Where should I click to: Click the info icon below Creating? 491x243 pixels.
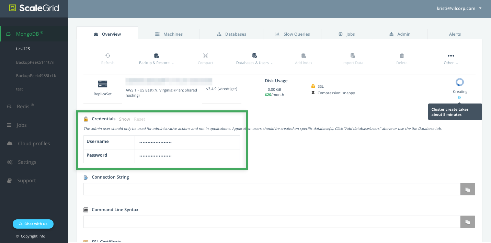(x=459, y=98)
